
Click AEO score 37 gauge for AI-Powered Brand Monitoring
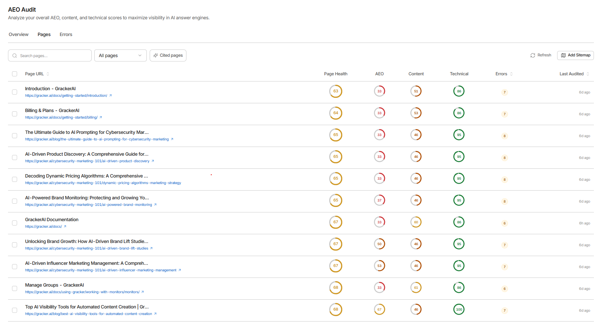pyautogui.click(x=379, y=200)
